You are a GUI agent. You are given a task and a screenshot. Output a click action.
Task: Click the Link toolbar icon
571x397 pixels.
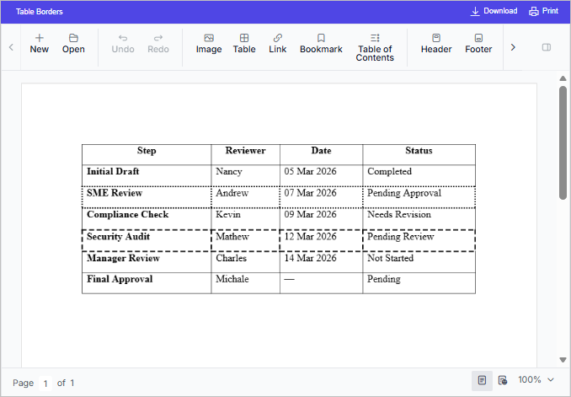(277, 44)
